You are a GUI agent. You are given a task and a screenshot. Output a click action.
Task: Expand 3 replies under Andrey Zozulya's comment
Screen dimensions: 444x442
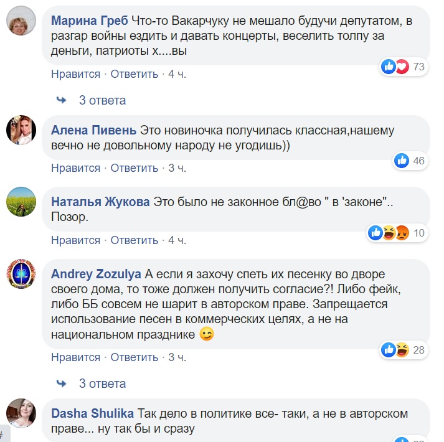pyautogui.click(x=102, y=383)
